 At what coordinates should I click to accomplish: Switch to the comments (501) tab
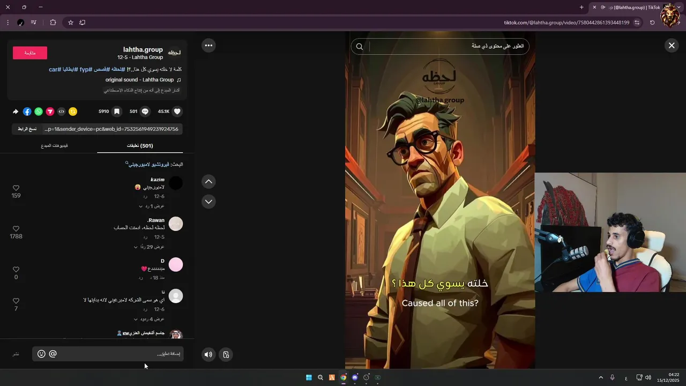click(x=140, y=146)
